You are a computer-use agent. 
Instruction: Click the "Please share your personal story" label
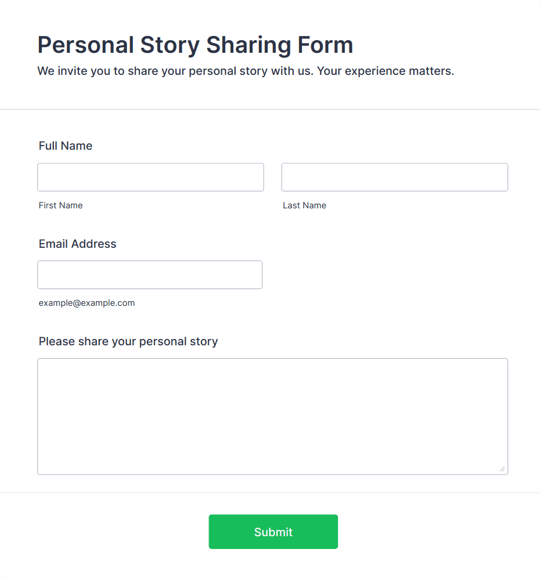(128, 341)
